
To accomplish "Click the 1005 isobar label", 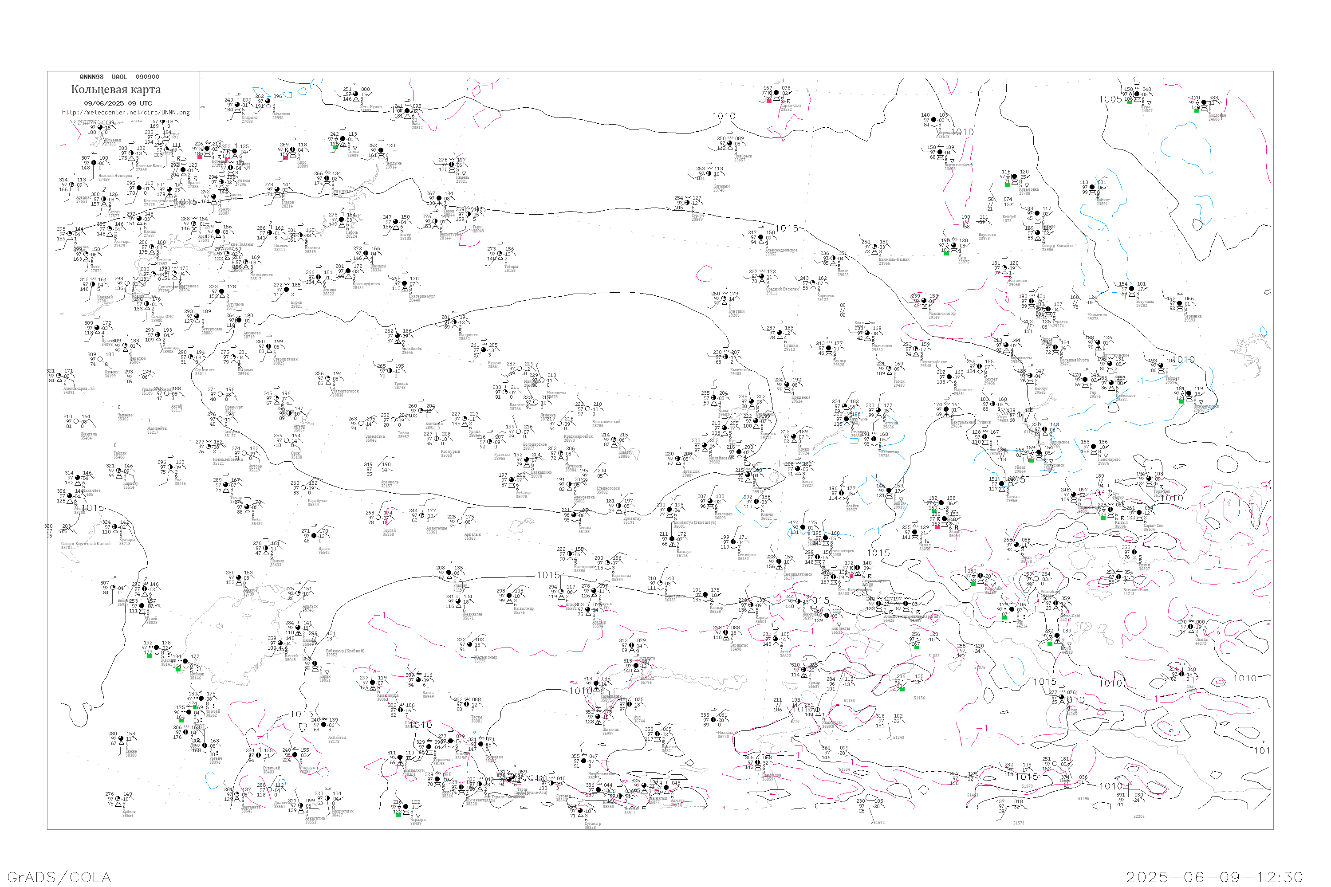I will [x=1110, y=99].
